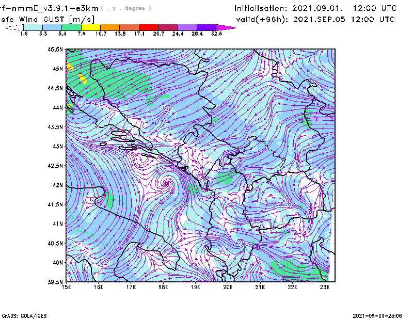The height and width of the screenshot is (319, 413).
Task: Click the '21E' longitude label
Action: point(260,287)
